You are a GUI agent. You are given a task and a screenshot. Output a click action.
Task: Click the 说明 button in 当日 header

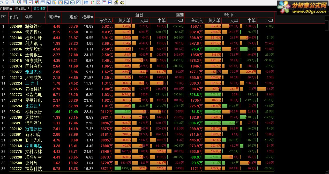click(x=180, y=15)
